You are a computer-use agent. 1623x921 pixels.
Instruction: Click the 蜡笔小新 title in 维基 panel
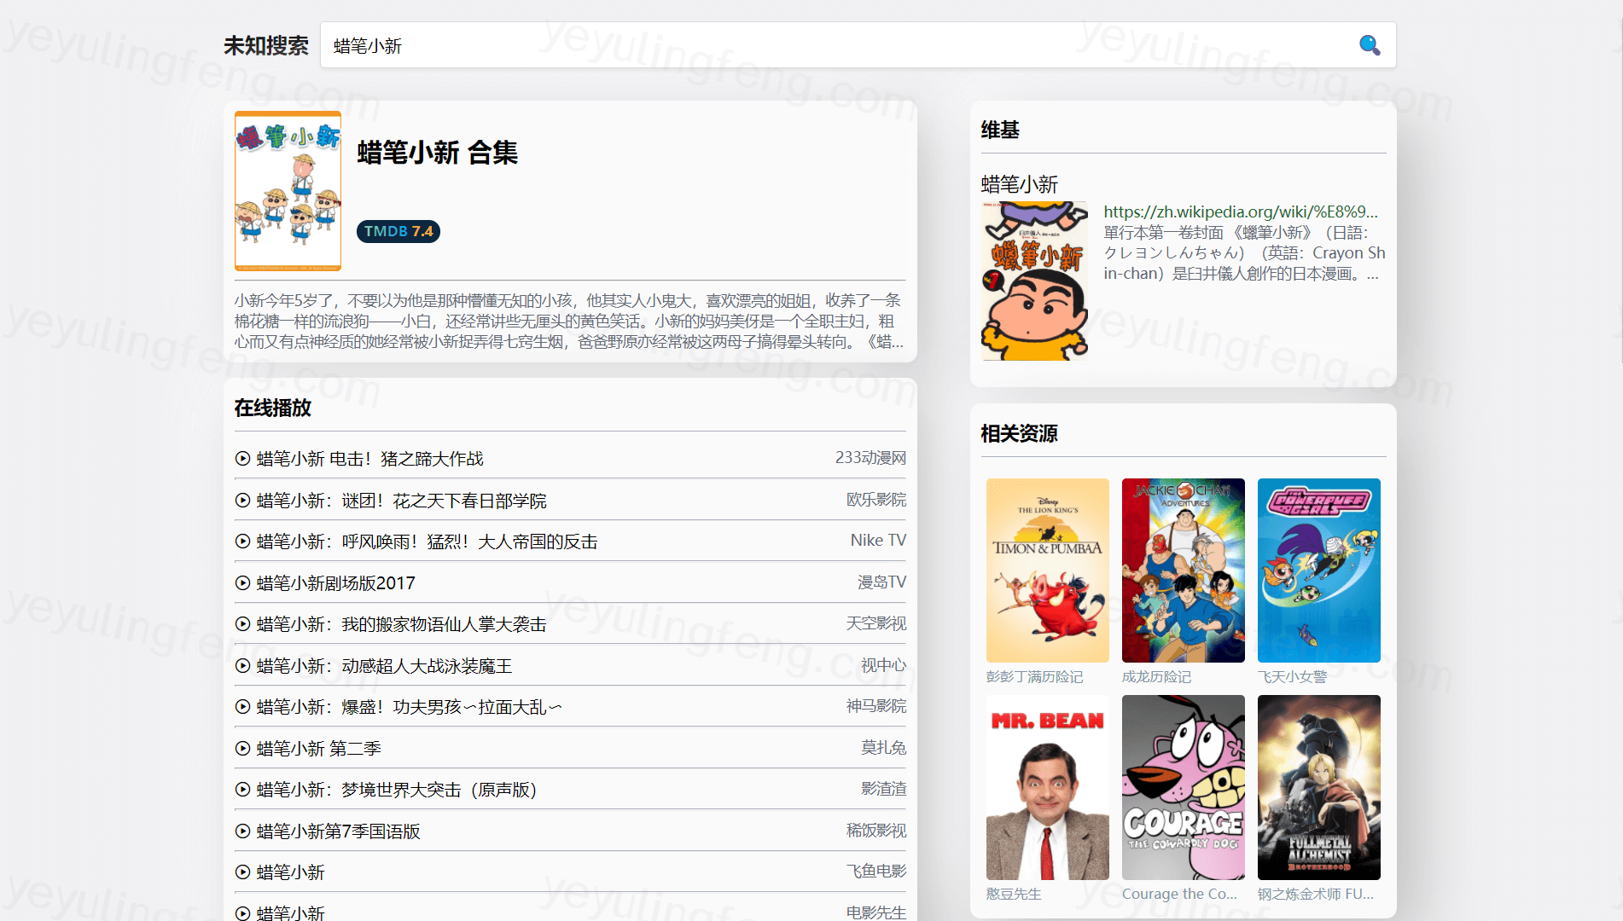point(1020,184)
